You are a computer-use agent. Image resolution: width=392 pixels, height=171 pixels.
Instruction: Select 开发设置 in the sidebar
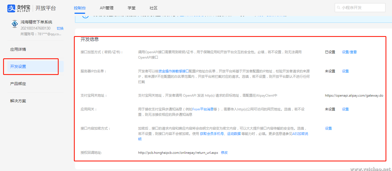[35, 66]
